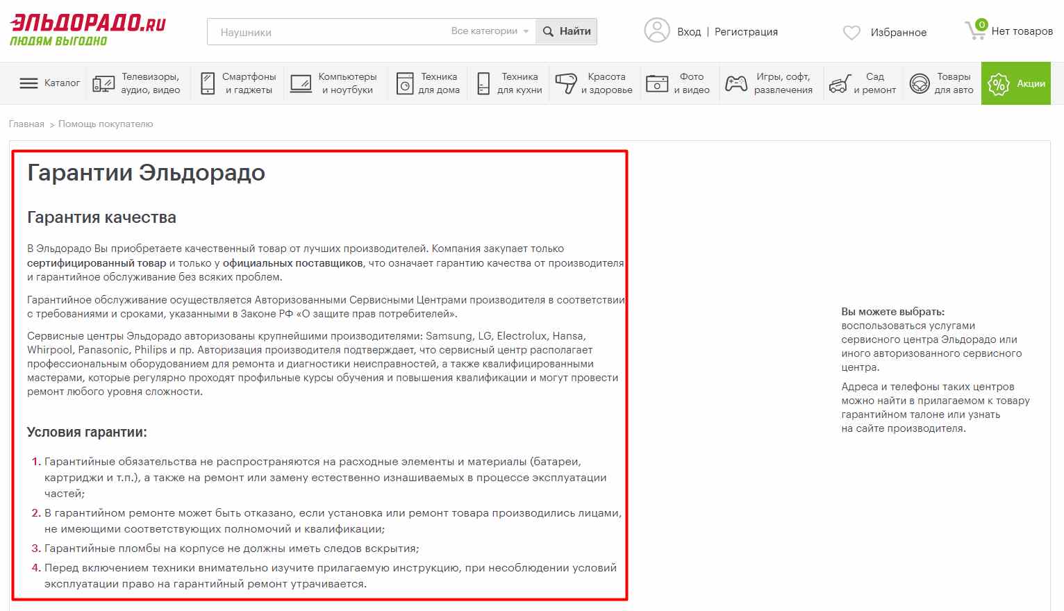Click the laptop icon for Компьютеры и ноутбуки
This screenshot has width=1064, height=611.
pyautogui.click(x=301, y=83)
